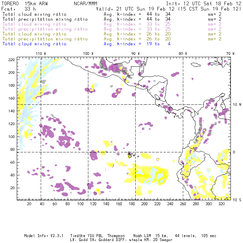This screenshot has width=243, height=243.
Task: Click purple 'Total cloud mixing ratio' legend line
Action: click(x=34, y=24)
